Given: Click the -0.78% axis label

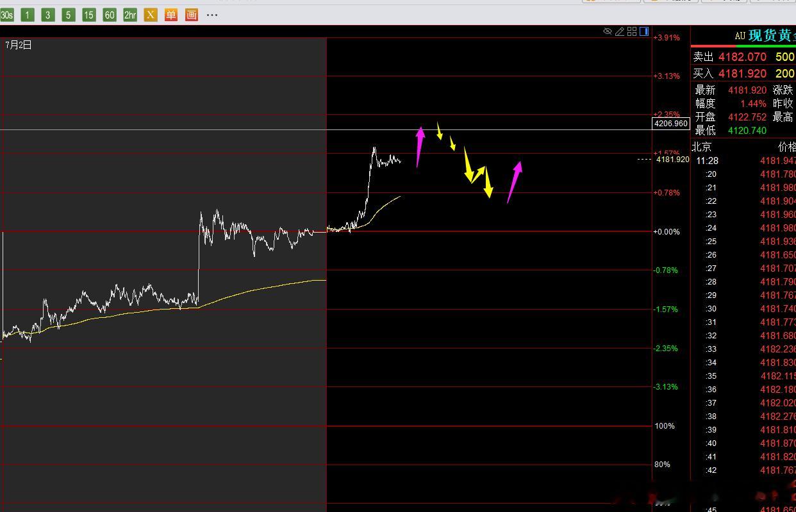Looking at the screenshot, I should pyautogui.click(x=666, y=270).
